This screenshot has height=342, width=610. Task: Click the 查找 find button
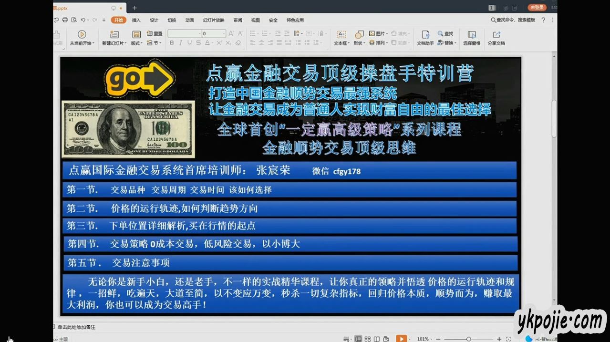445,34
